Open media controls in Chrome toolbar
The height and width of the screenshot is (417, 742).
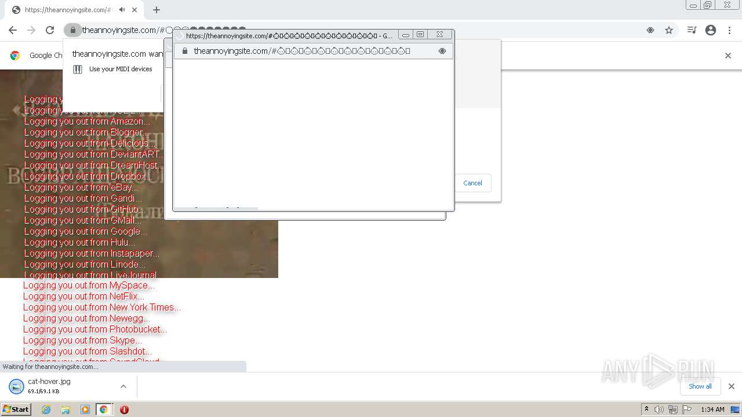click(x=692, y=30)
